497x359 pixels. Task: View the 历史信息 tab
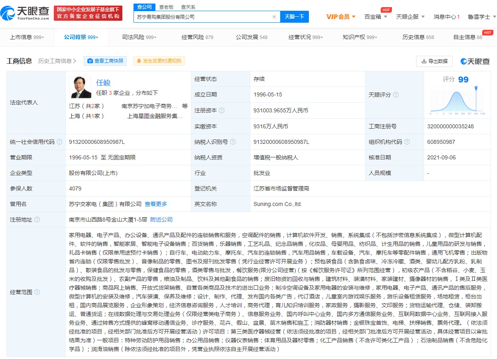pyautogui.click(x=418, y=37)
